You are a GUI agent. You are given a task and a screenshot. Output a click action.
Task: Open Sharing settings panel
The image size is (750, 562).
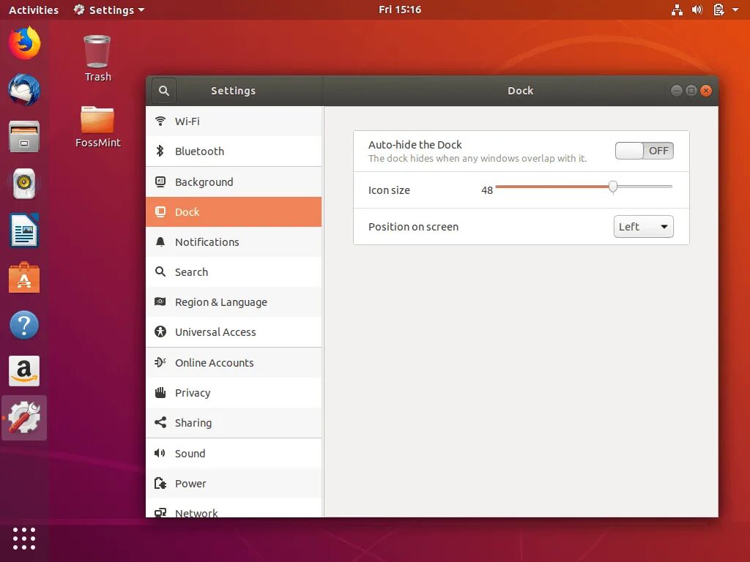(234, 423)
